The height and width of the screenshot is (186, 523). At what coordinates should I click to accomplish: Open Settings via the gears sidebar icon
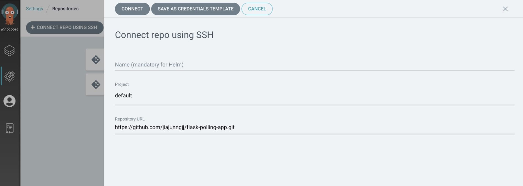pos(10,76)
